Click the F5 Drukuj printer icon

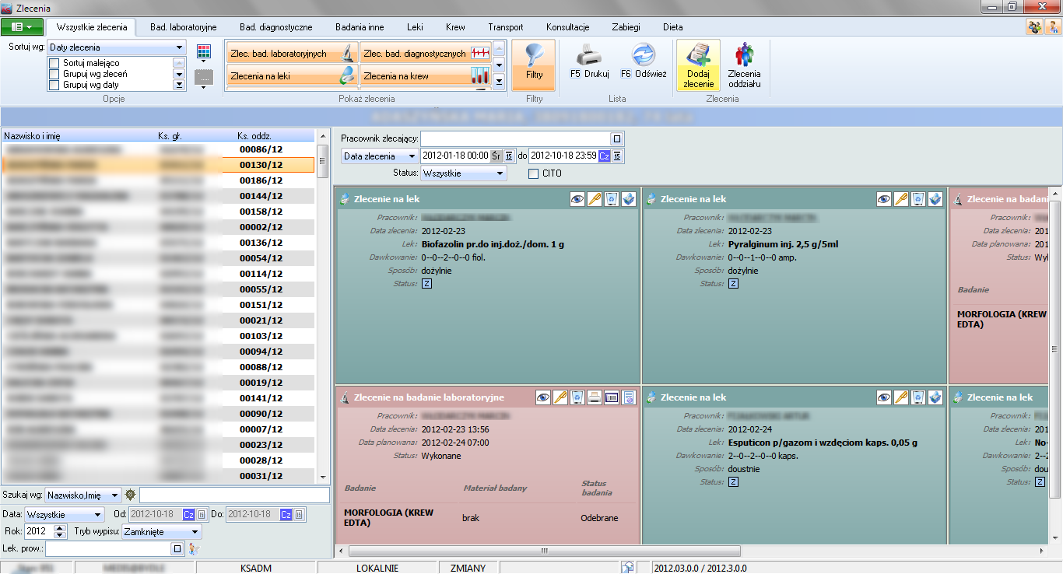589,56
